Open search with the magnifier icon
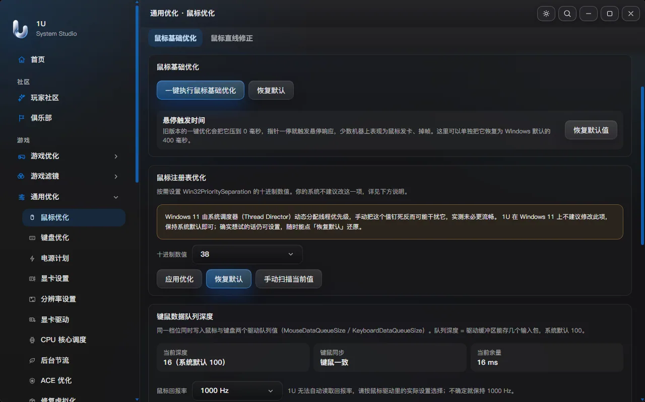Screen dimensions: 645x402 pyautogui.click(x=567, y=14)
